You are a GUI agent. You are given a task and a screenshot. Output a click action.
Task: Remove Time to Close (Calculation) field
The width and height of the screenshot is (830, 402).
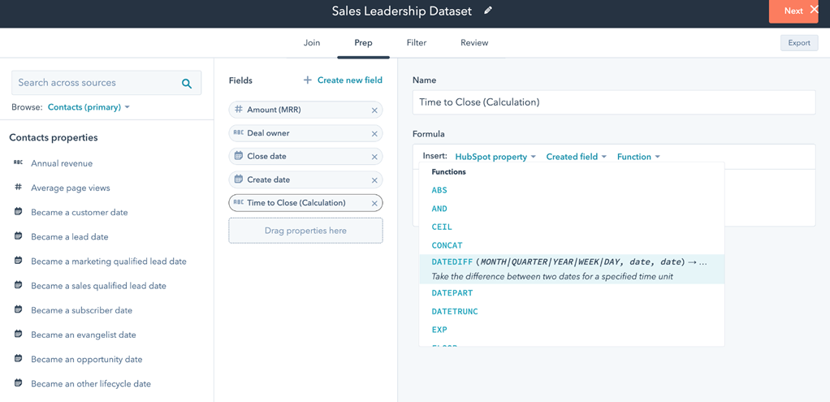(x=374, y=203)
